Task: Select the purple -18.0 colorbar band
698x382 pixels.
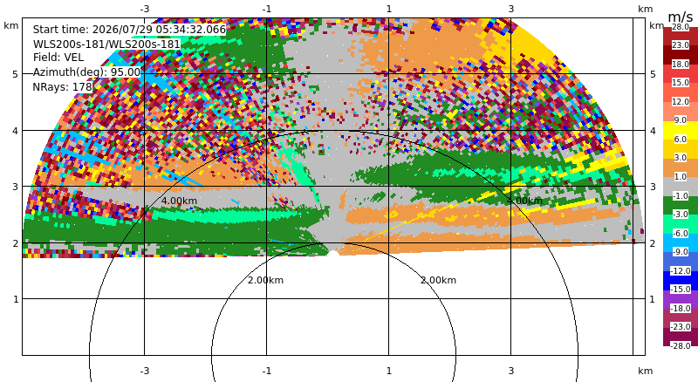Action: (x=681, y=299)
